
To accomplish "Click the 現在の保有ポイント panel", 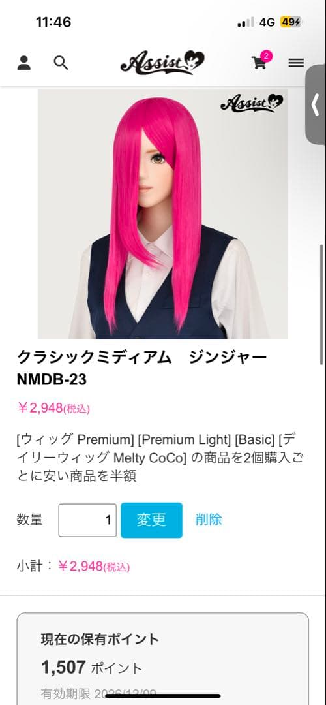I will tap(163, 659).
